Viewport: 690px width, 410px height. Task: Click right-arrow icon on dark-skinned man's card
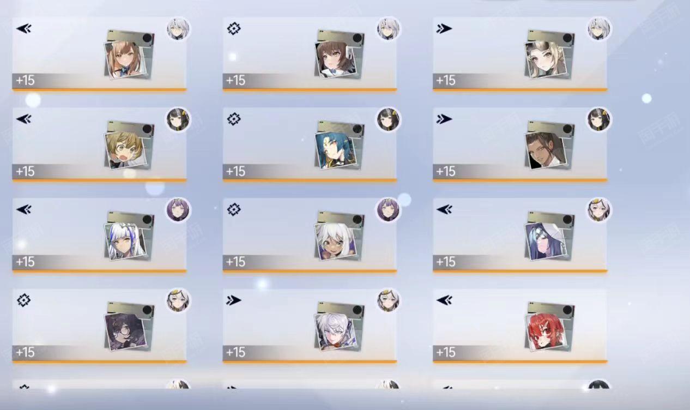pos(444,119)
